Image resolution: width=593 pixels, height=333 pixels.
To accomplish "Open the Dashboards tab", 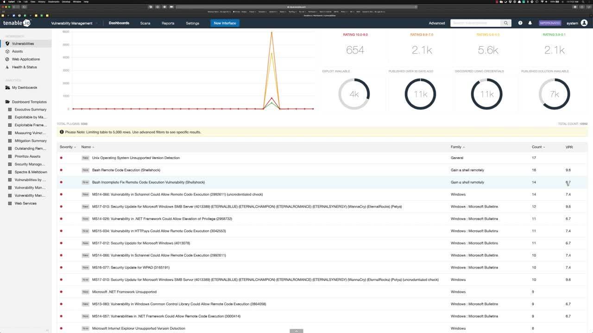I will coord(119,23).
